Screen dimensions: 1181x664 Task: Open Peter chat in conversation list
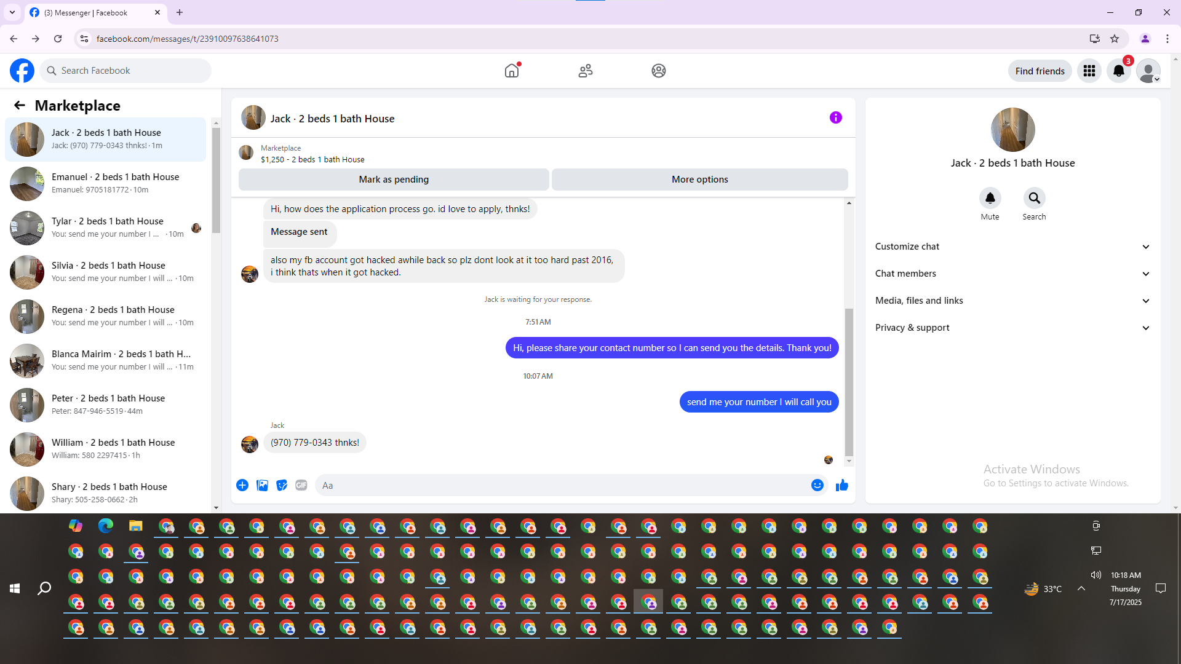click(106, 405)
